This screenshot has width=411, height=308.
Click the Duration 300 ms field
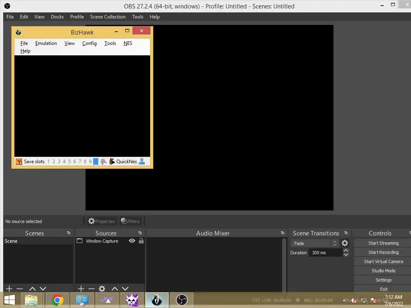click(x=325, y=253)
